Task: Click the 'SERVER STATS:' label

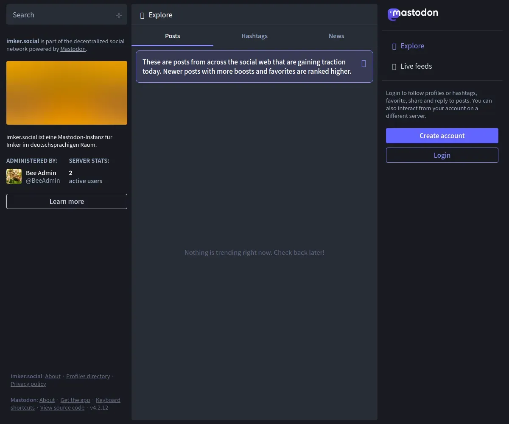Action: (x=89, y=161)
